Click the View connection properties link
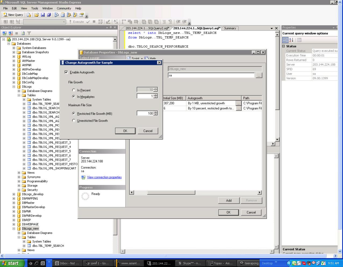 [104, 177]
